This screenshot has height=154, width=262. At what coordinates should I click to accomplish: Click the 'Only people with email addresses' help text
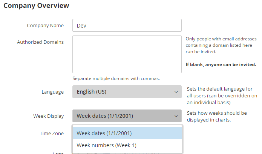coord(221,45)
